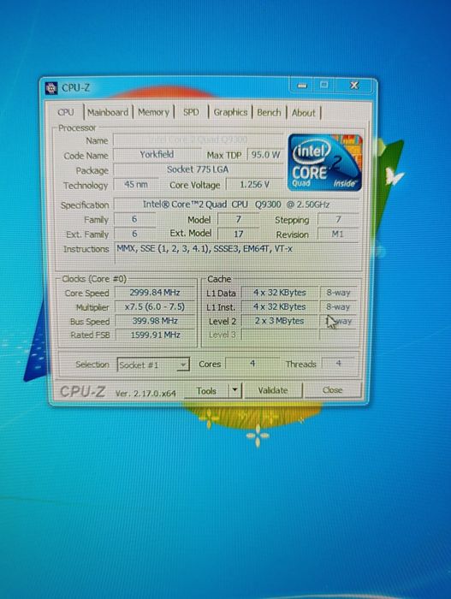Show the About tab
The height and width of the screenshot is (599, 451).
tap(304, 113)
